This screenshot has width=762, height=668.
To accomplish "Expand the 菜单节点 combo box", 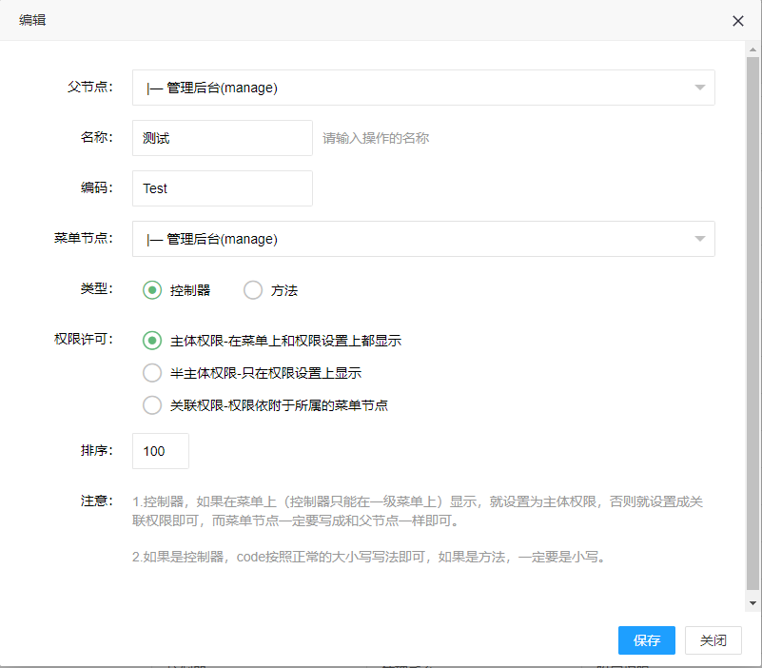I will click(423, 239).
